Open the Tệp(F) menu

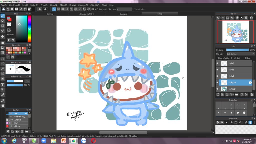tap(4, 5)
